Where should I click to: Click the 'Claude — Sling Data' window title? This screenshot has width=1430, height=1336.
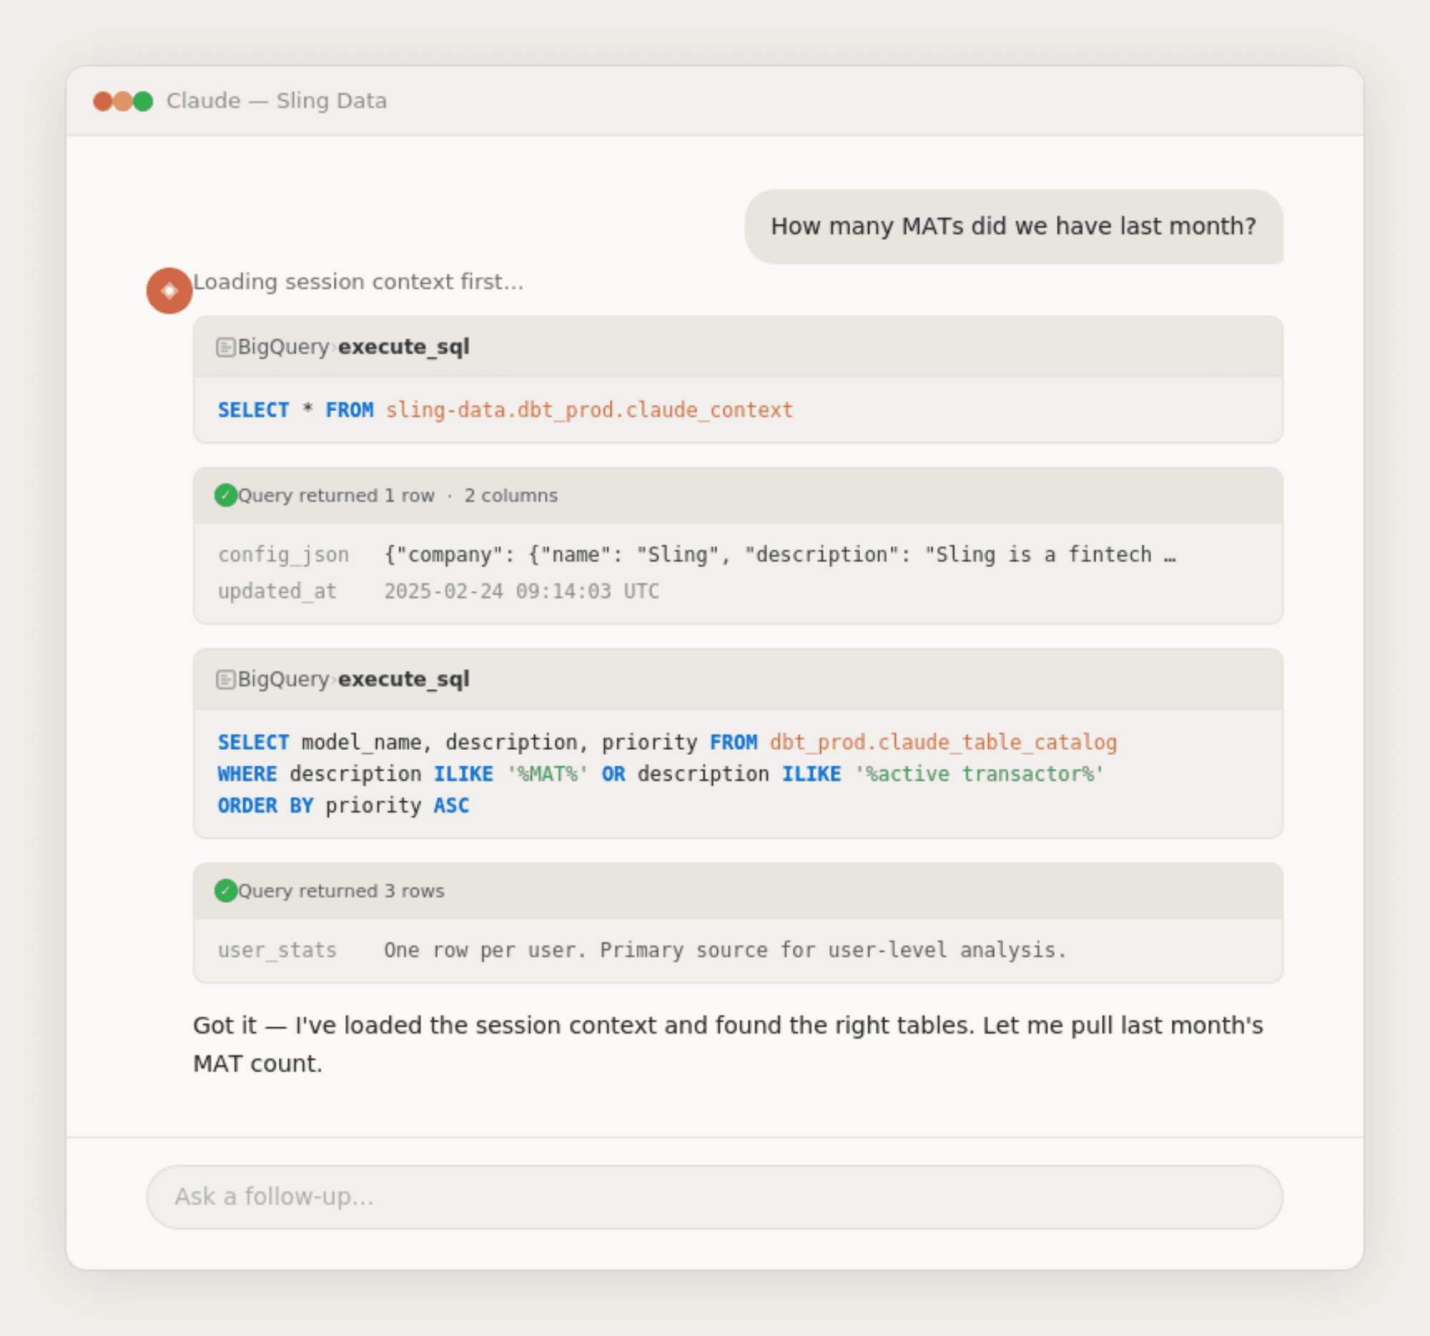click(276, 101)
